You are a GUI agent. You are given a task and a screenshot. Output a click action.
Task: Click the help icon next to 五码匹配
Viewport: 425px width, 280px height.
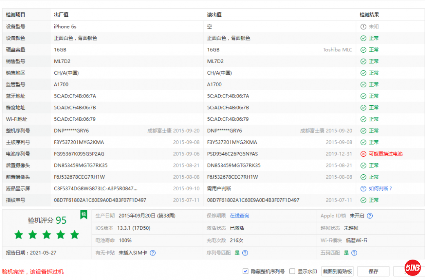[x=354, y=253]
